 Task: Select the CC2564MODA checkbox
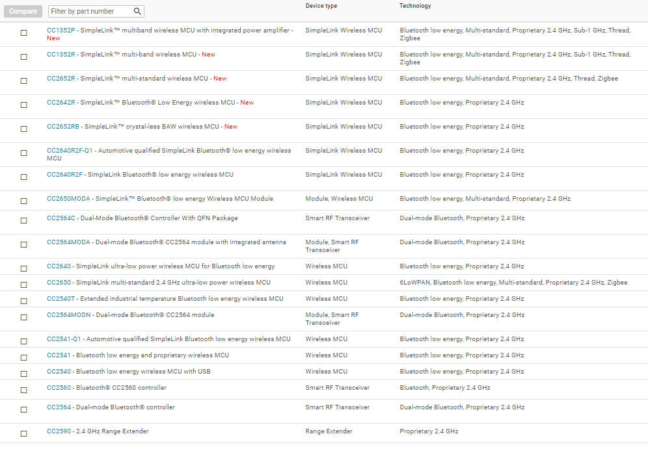point(24,244)
